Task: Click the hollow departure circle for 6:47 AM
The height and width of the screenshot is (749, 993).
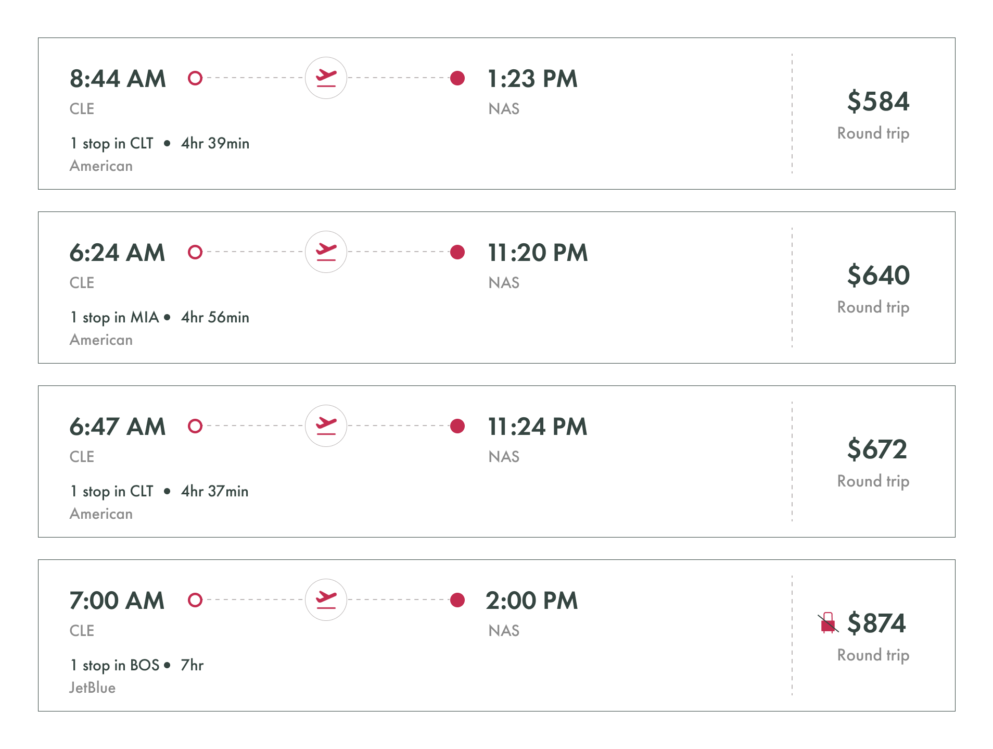Action: click(195, 426)
